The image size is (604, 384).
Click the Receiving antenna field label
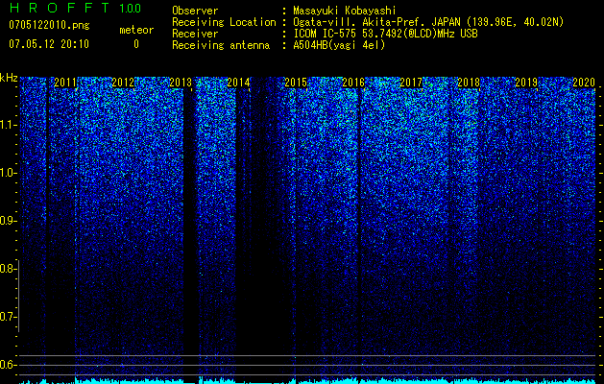(x=221, y=45)
